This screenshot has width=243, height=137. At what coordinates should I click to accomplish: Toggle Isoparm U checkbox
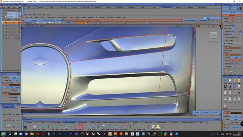click(x=233, y=32)
